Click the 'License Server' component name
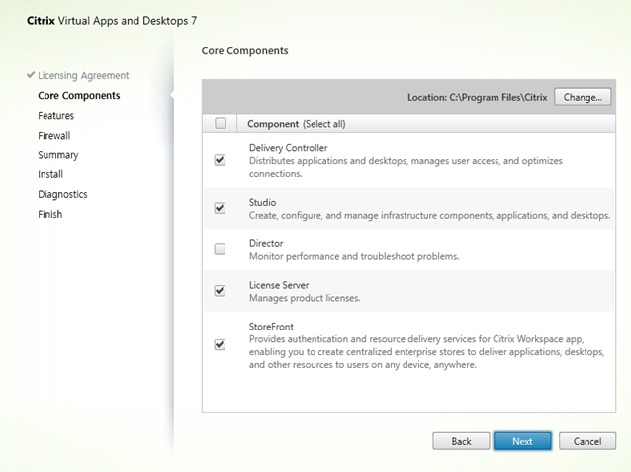 click(x=279, y=285)
